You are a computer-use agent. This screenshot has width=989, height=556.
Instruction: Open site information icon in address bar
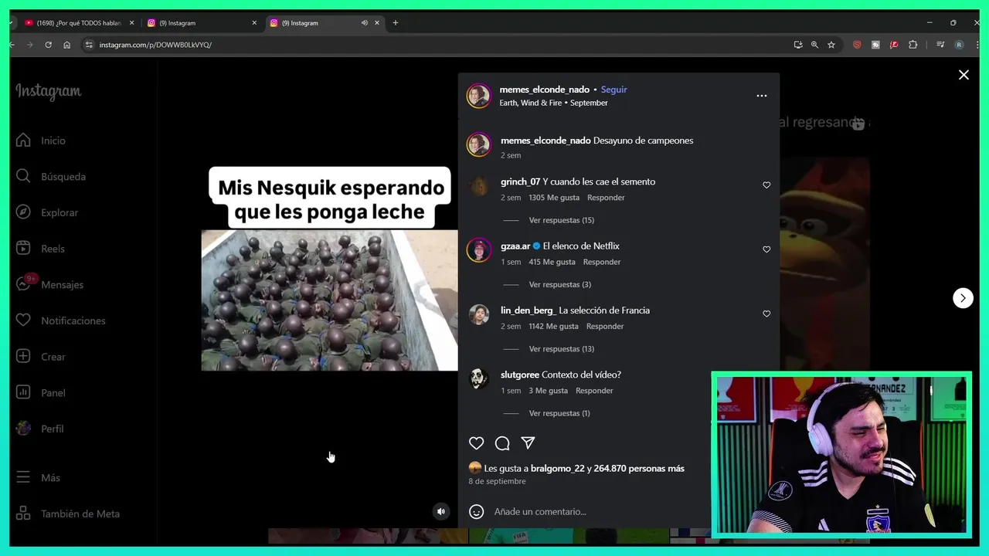click(89, 45)
